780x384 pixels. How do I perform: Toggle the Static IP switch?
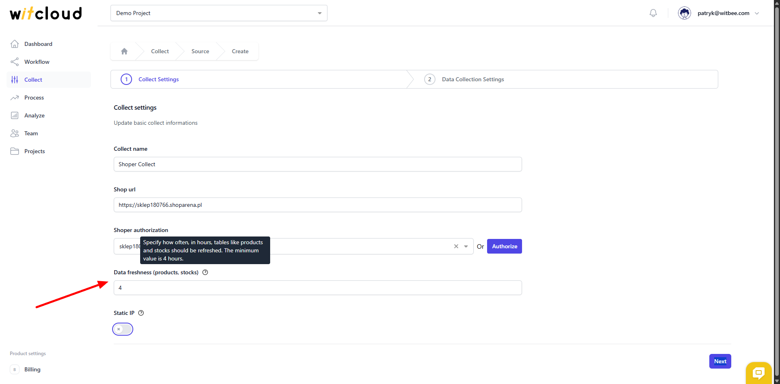pos(123,329)
